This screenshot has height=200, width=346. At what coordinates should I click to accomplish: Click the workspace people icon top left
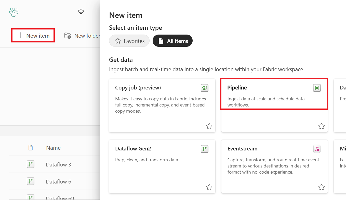[x=14, y=12]
